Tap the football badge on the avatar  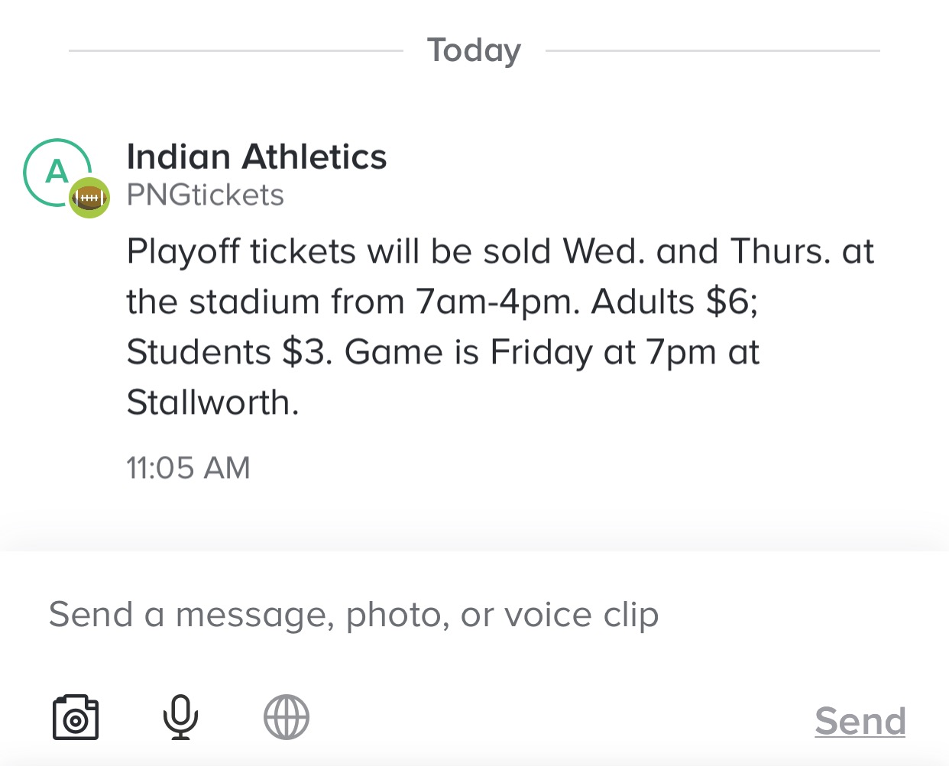click(x=89, y=199)
